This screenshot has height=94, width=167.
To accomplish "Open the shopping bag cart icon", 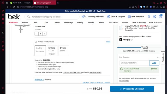I will tap(160, 16).
